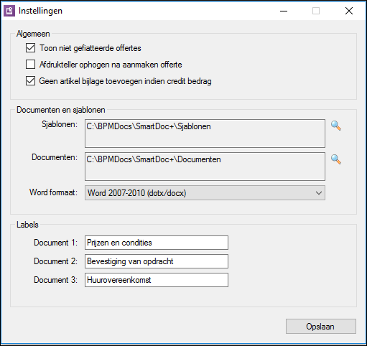Click the 'Toon niet gefiatteerde offertes' label text
The width and height of the screenshot is (367, 346).
[x=90, y=48]
